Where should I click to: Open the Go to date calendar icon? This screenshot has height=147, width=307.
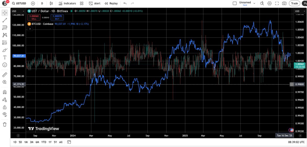69,142
